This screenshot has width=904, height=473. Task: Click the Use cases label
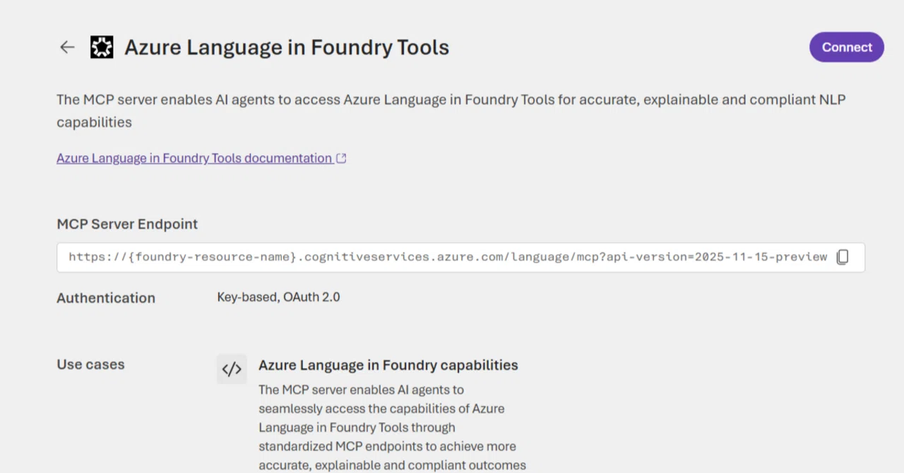[x=90, y=364]
